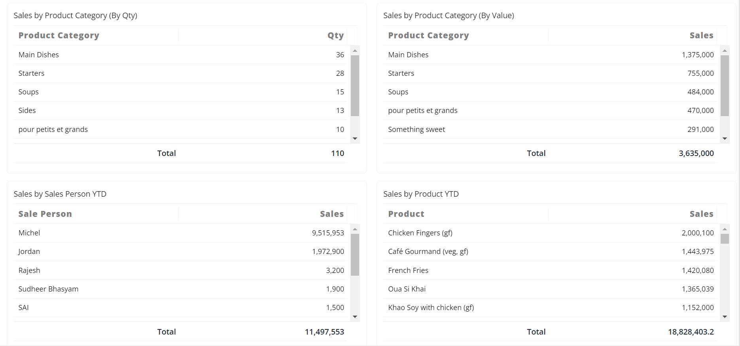Screen dimensions: 740x346
Task: Click scroll-up arrow in Sales by Product YTD table
Action: click(725, 229)
